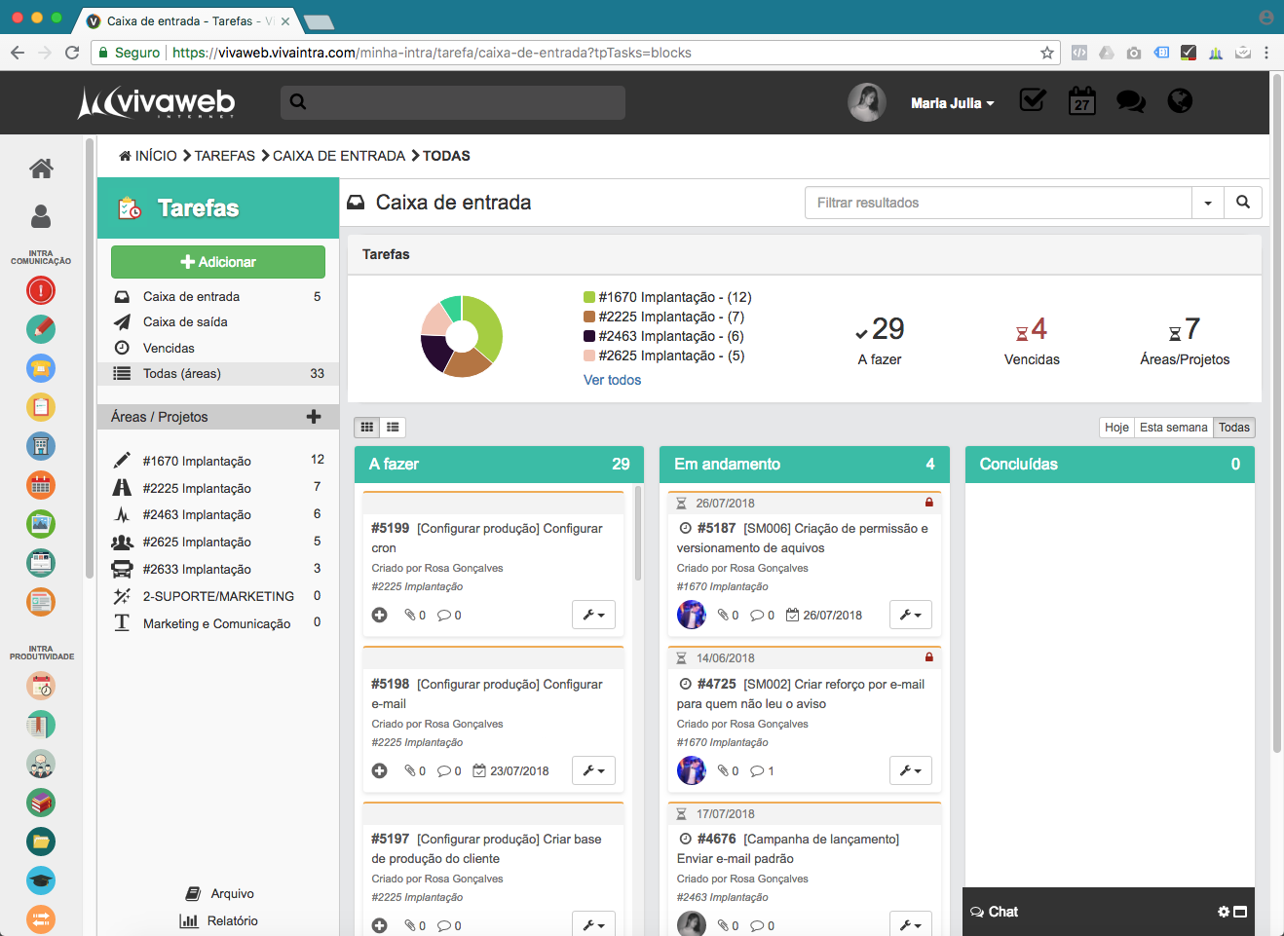Image resolution: width=1284 pixels, height=936 pixels.
Task: Select Caixa de saída in sidebar
Action: point(185,322)
